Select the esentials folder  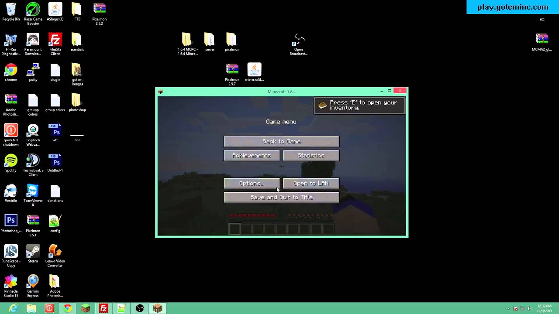77,42
